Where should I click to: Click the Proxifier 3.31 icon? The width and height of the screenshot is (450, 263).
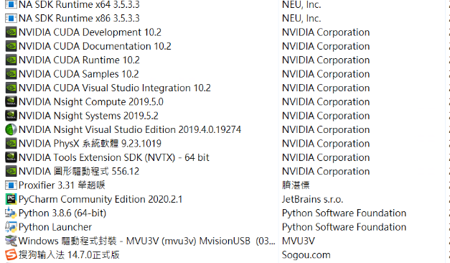11,185
